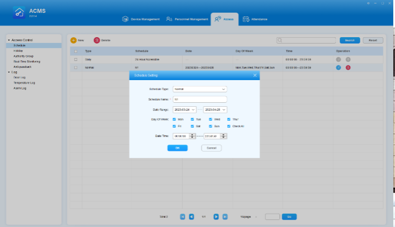Uncheck the Sat day checkbox
This screenshot has height=227, width=395.
pos(192,126)
